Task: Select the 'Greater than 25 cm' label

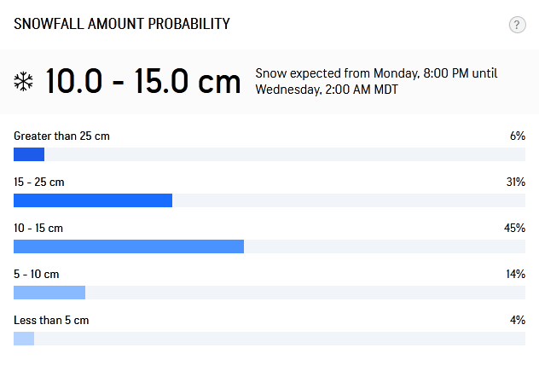Action: 61,136
